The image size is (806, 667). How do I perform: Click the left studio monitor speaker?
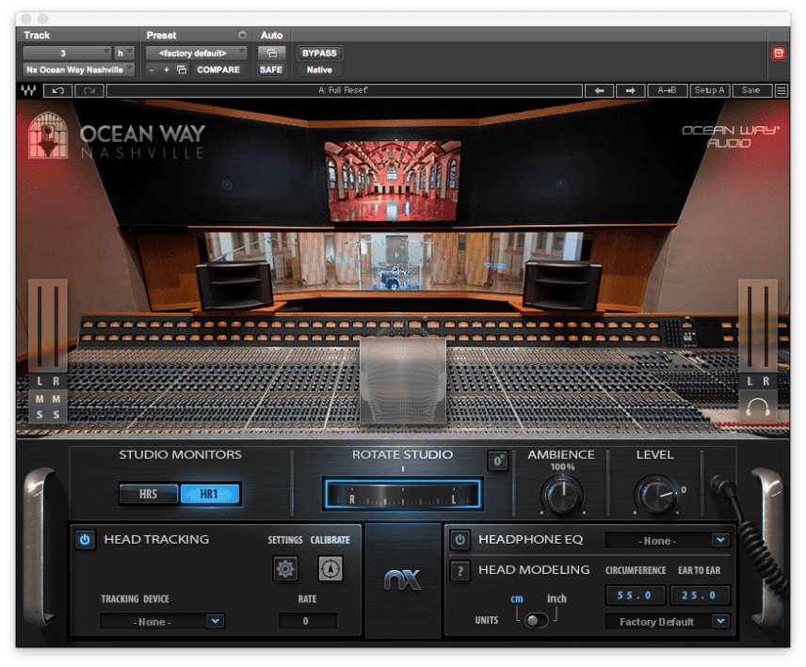point(234,284)
